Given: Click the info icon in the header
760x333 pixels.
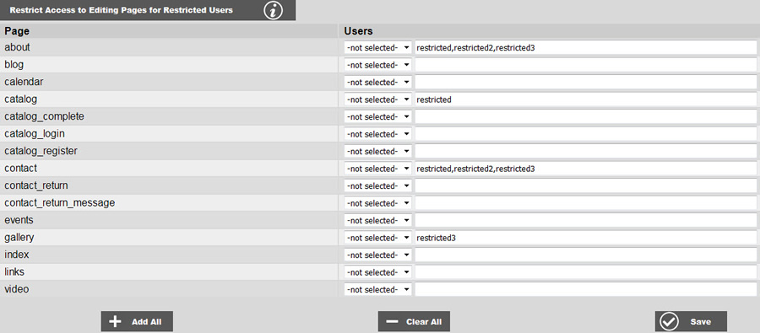Looking at the screenshot, I should 273,10.
